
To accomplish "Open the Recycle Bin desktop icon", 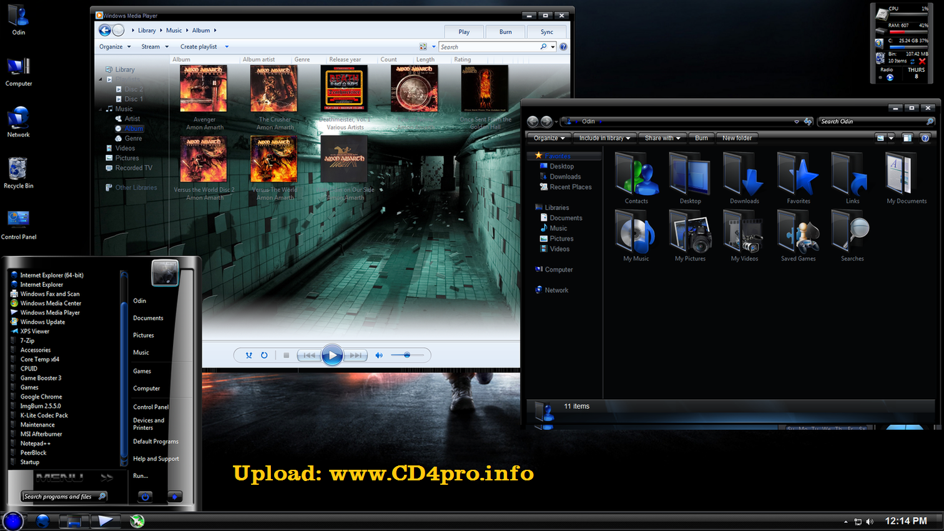I will pos(18,172).
